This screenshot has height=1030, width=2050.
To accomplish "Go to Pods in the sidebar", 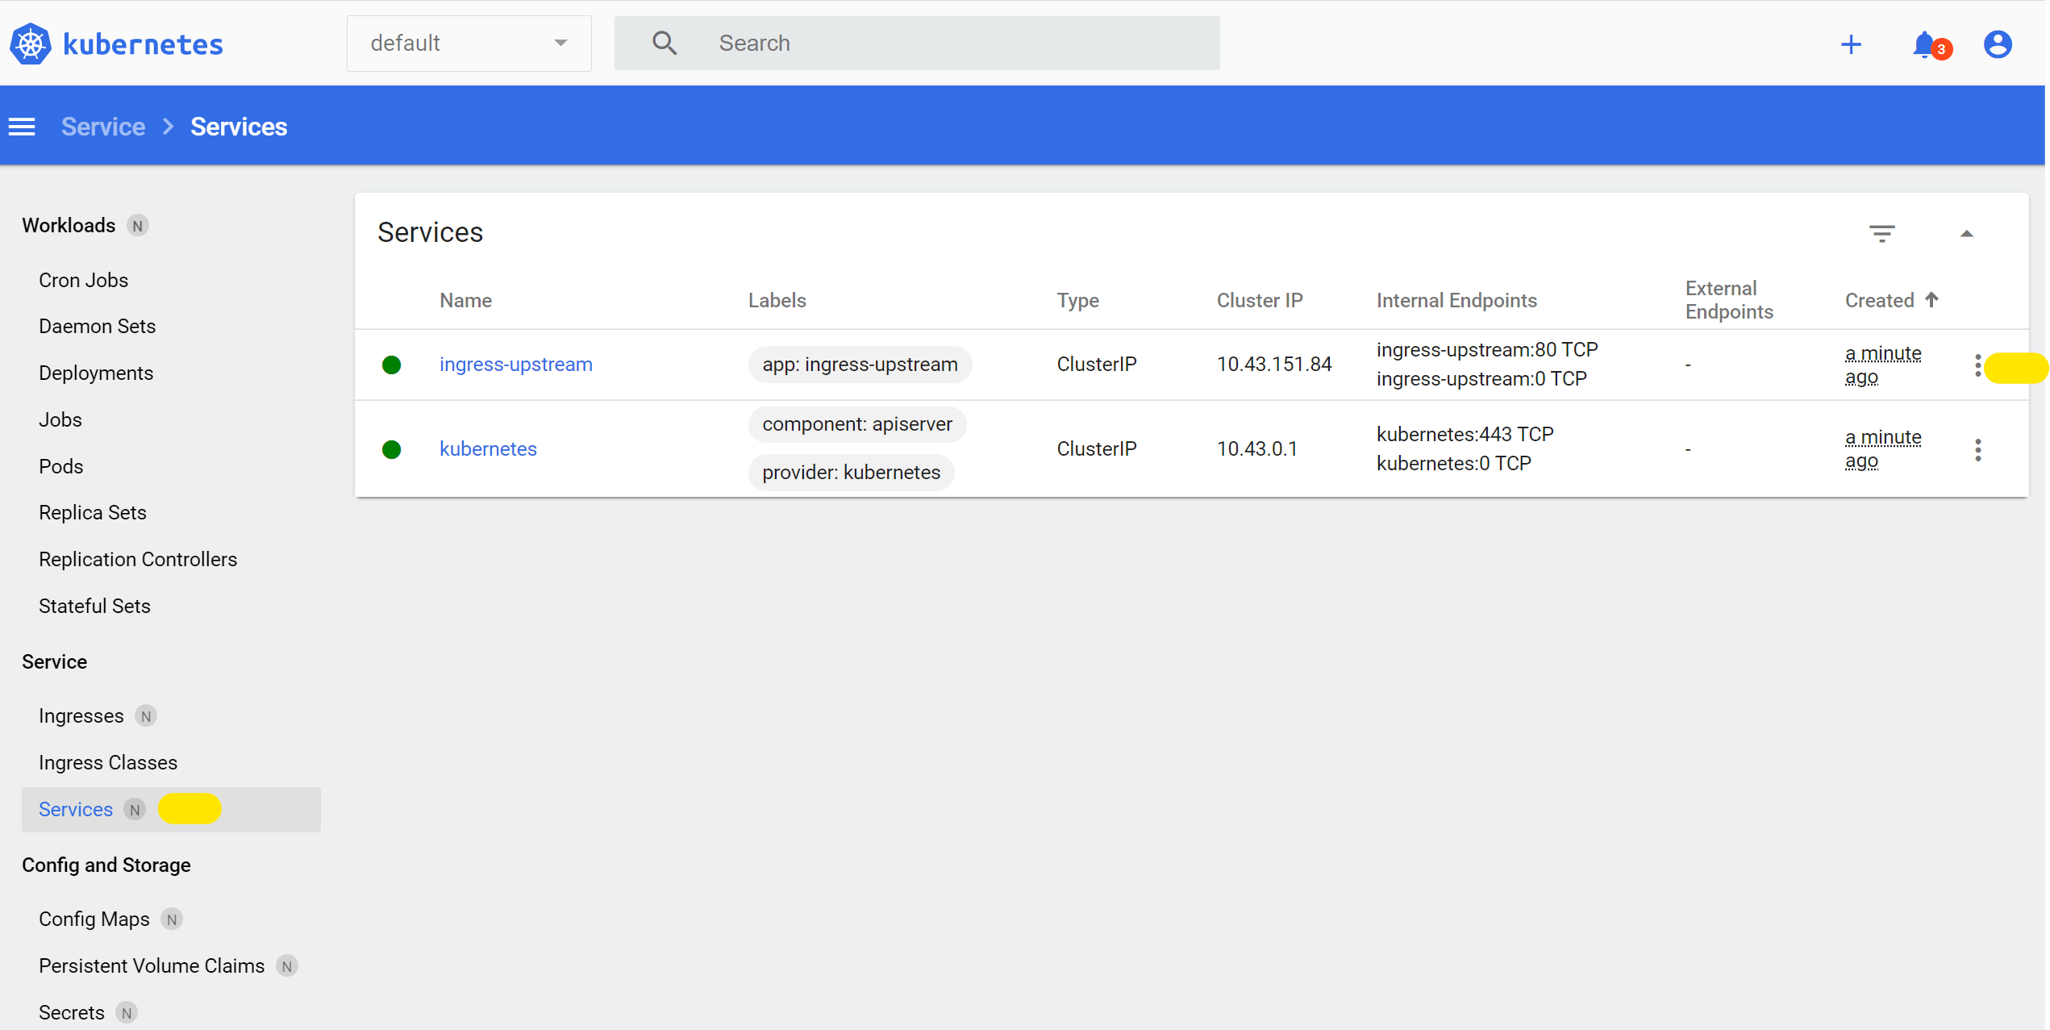I will pyautogui.click(x=61, y=467).
